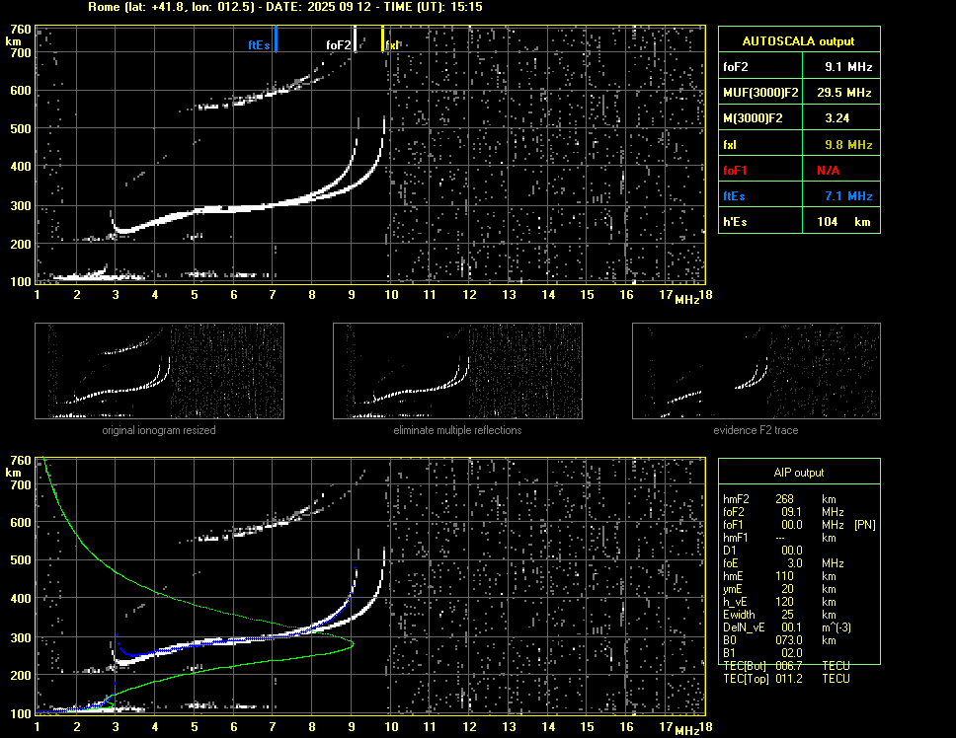Click the B0 073.0 km row
The width and height of the screenshot is (956, 738).
(779, 640)
